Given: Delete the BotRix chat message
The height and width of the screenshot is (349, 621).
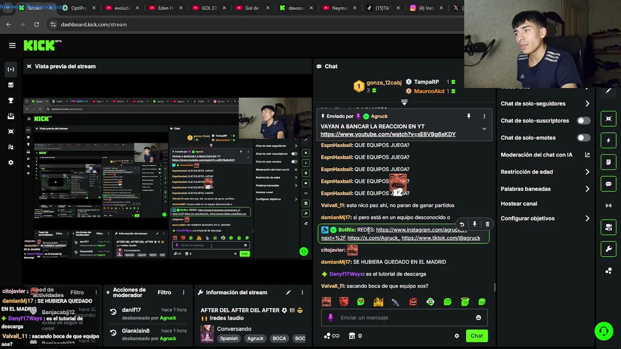Looking at the screenshot, I should point(487,224).
